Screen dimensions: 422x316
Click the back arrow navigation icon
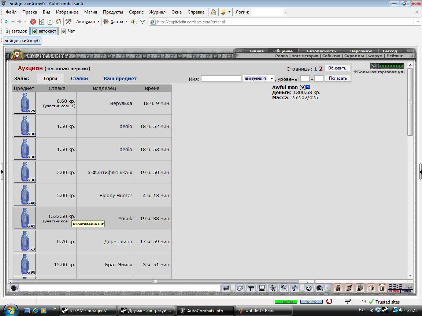point(7,22)
